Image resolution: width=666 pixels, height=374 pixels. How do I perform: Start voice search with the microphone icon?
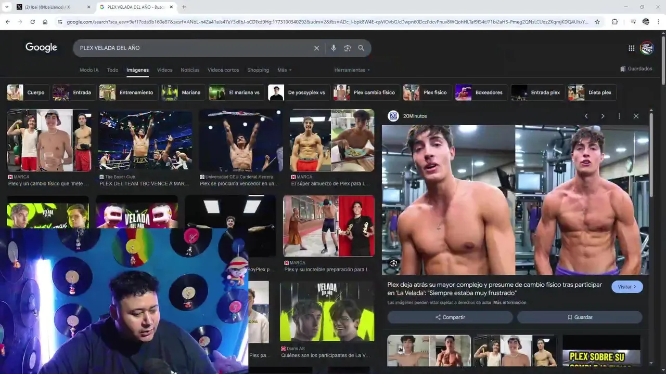point(334,48)
